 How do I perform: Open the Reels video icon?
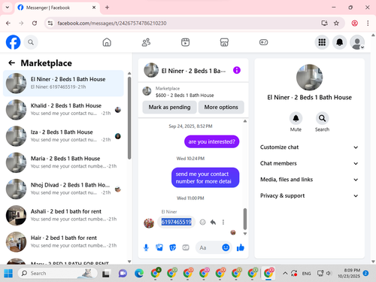[x=185, y=42]
